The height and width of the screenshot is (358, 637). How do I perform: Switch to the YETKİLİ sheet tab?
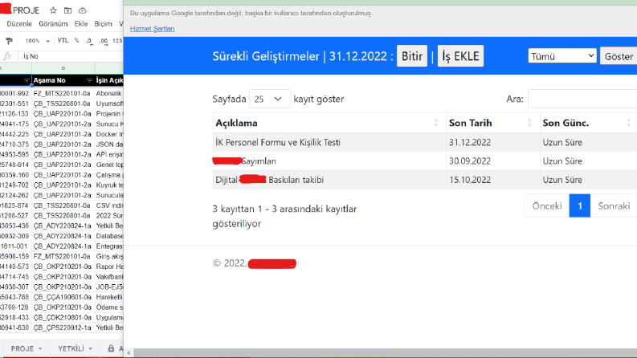pyautogui.click(x=71, y=348)
